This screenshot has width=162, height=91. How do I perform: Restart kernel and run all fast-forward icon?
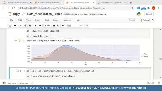point(63,26)
